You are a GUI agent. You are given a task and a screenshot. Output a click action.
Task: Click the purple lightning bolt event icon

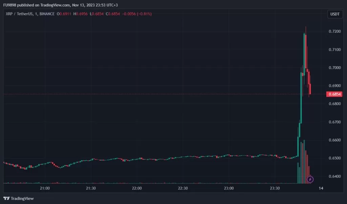pyautogui.click(x=310, y=179)
